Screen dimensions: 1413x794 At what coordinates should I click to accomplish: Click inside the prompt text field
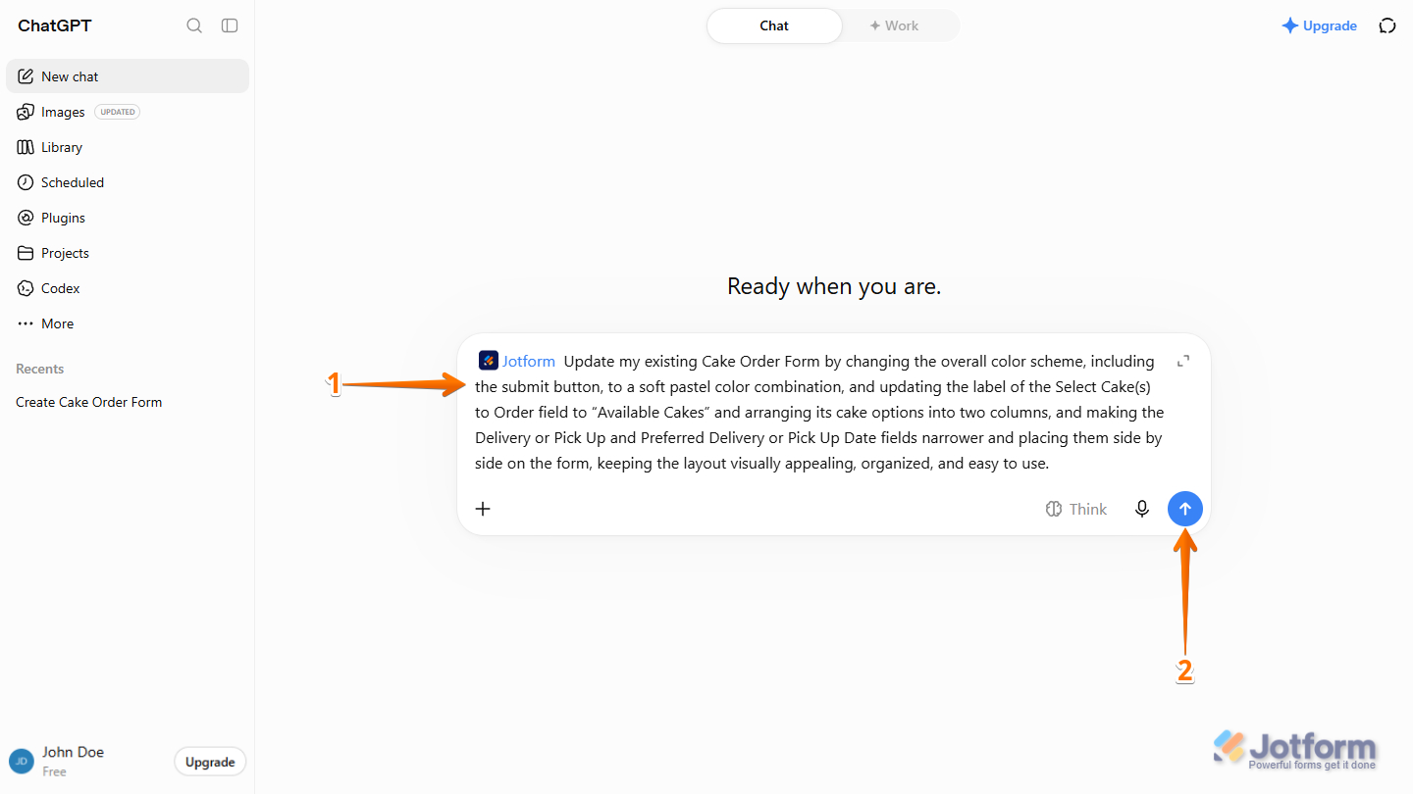click(x=819, y=412)
